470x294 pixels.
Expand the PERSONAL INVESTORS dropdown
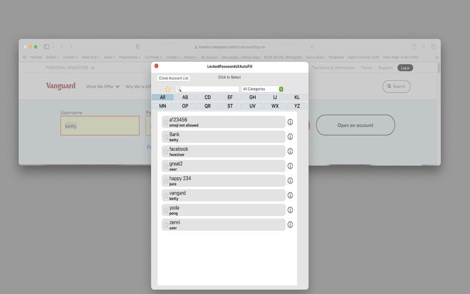pyautogui.click(x=70, y=68)
